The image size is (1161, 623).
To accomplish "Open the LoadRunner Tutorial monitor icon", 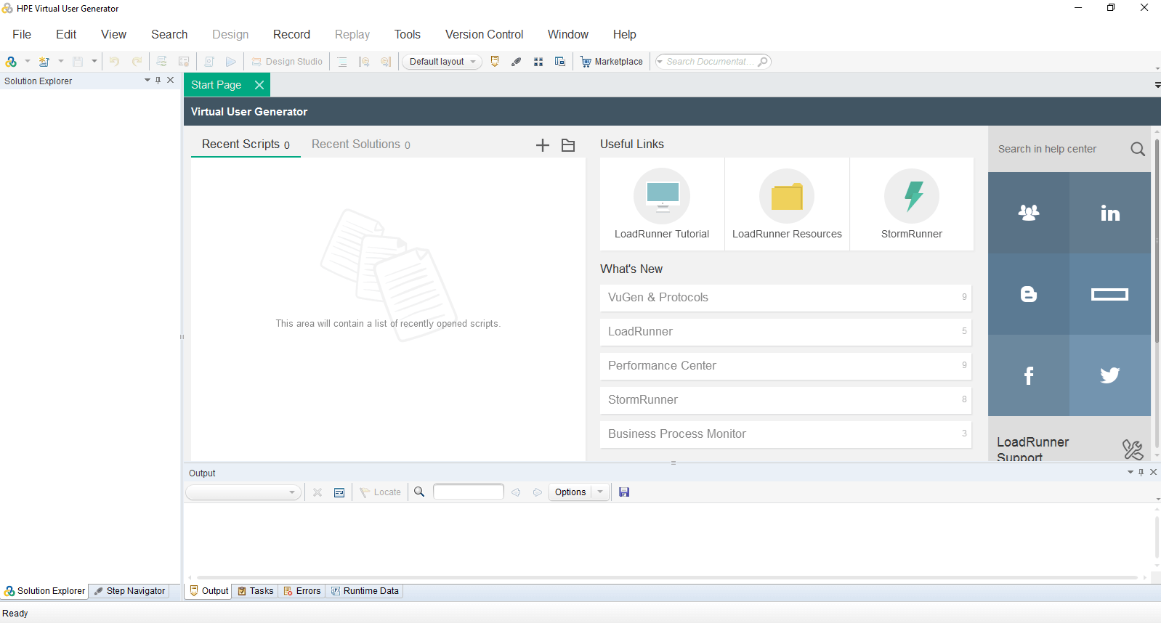I will pyautogui.click(x=661, y=196).
